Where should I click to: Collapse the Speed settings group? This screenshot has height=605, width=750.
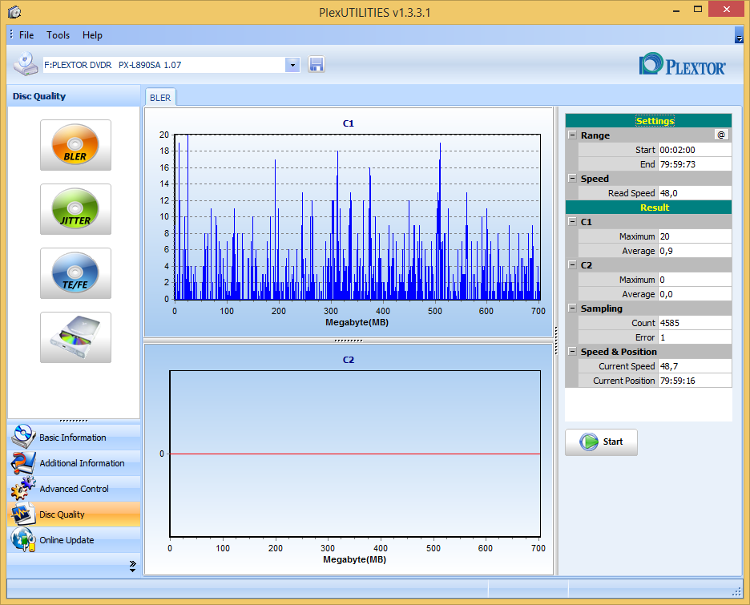click(x=572, y=178)
